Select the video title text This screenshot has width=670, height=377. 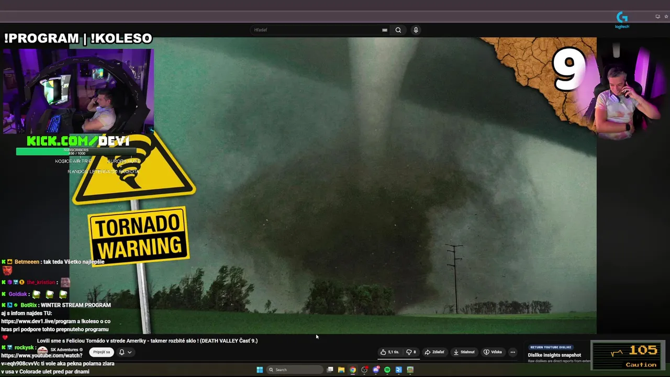point(147,340)
